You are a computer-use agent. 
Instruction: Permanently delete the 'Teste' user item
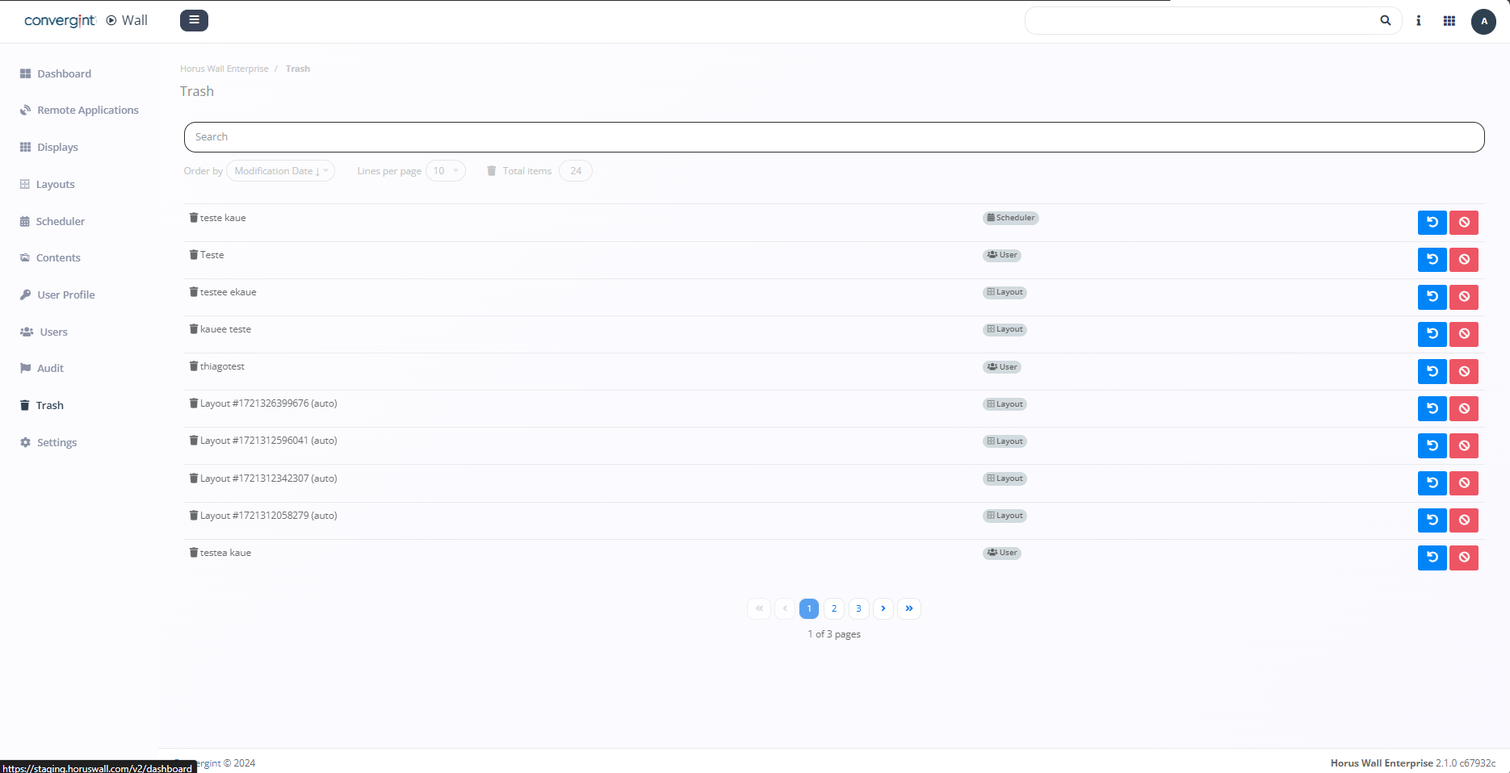tap(1463, 260)
